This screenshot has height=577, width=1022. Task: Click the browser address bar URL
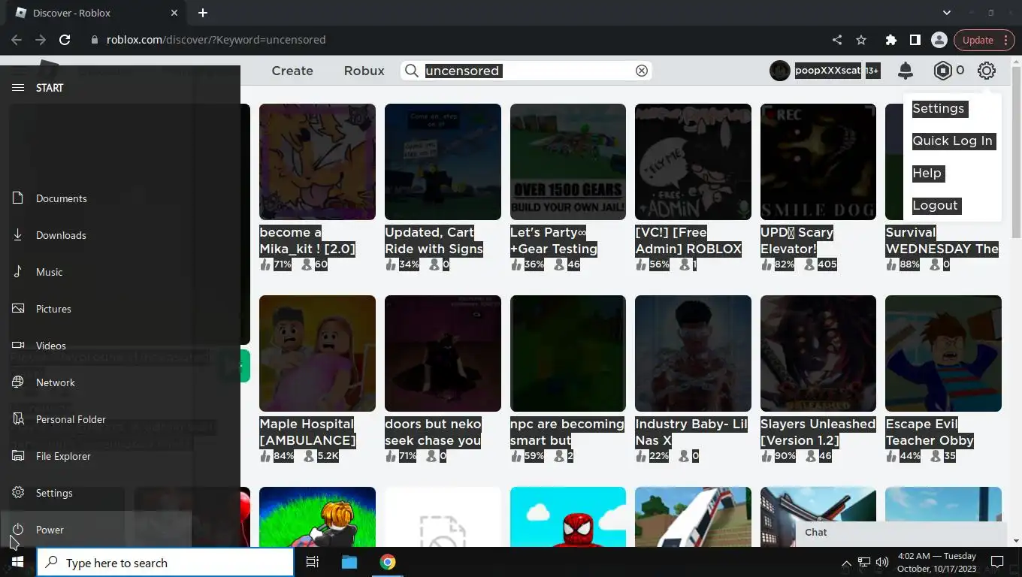[x=216, y=40]
